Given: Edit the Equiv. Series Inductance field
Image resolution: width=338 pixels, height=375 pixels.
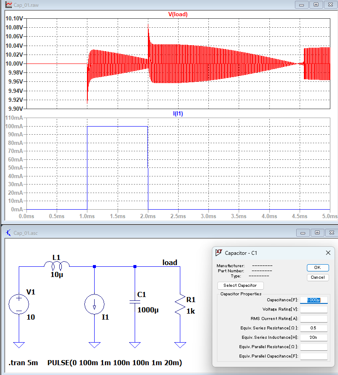Looking at the screenshot, I should [x=313, y=337].
